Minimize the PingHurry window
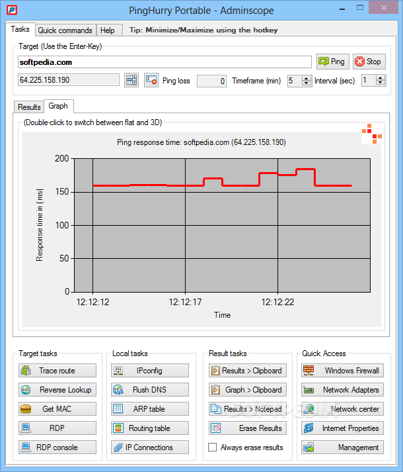Viewport: 403px width, 472px height. (342, 9)
